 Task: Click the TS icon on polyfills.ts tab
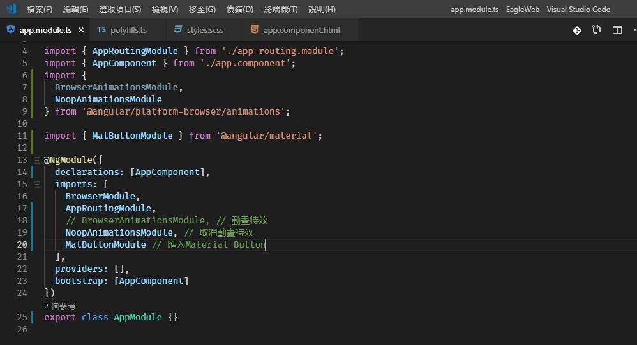[101, 29]
